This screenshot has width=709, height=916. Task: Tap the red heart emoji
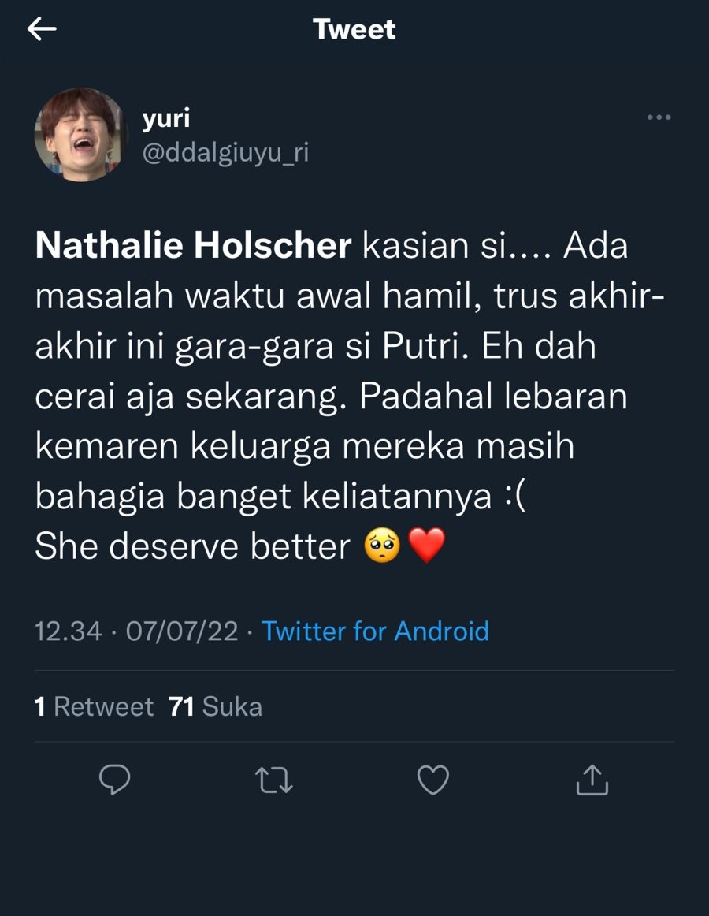point(427,546)
